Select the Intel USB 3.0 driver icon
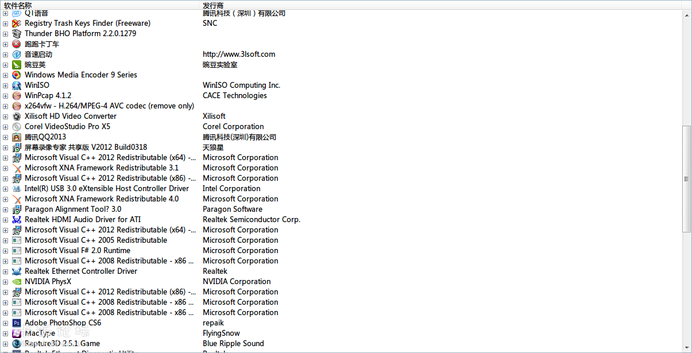This screenshot has height=353, width=692. pos(17,189)
